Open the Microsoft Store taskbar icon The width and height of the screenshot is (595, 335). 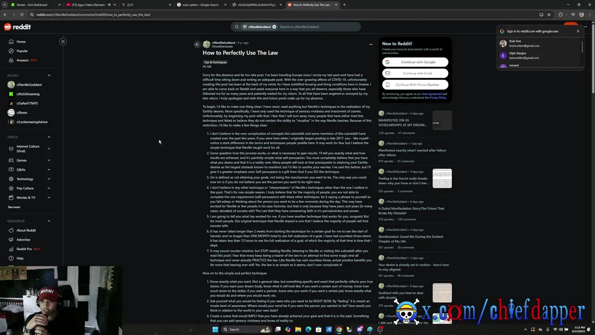pyautogui.click(x=318, y=329)
